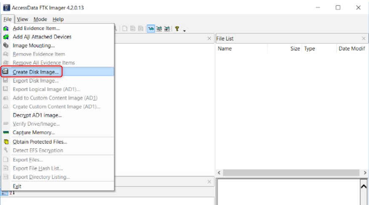Toggle hex view mode in toolbar
Image resolution: width=369 pixels, height=205 pixels.
coord(167,29)
